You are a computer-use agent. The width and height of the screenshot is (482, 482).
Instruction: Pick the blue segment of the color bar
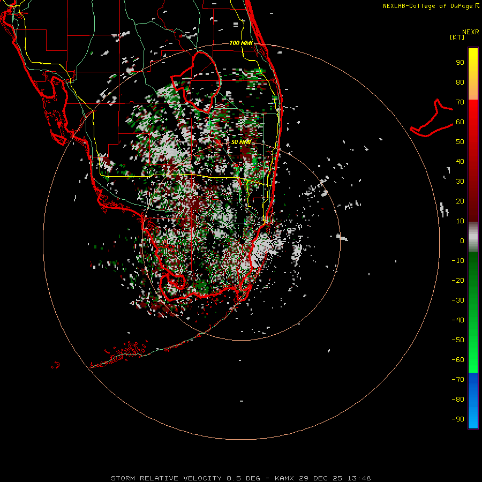pos(473,400)
